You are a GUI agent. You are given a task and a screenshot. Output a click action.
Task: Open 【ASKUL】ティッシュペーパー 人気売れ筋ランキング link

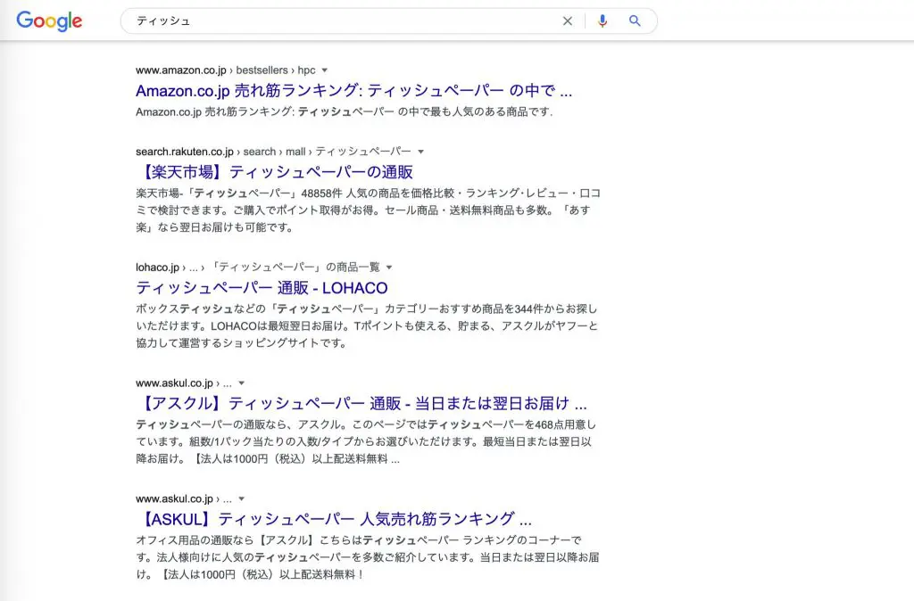[334, 519]
